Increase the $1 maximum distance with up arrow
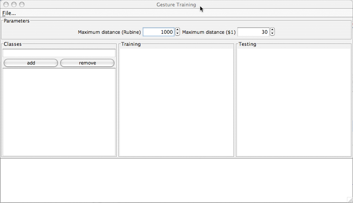The width and height of the screenshot is (353, 203). pos(272,30)
